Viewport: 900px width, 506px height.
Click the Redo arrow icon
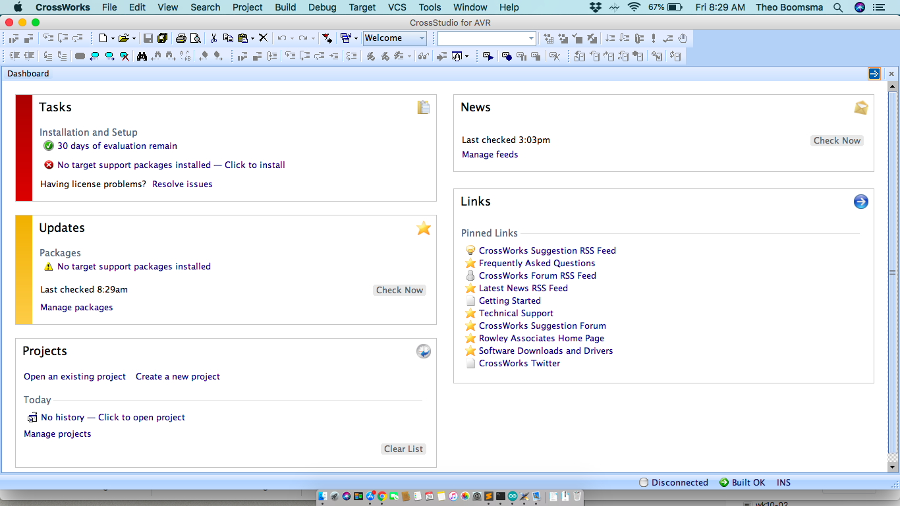click(x=302, y=38)
